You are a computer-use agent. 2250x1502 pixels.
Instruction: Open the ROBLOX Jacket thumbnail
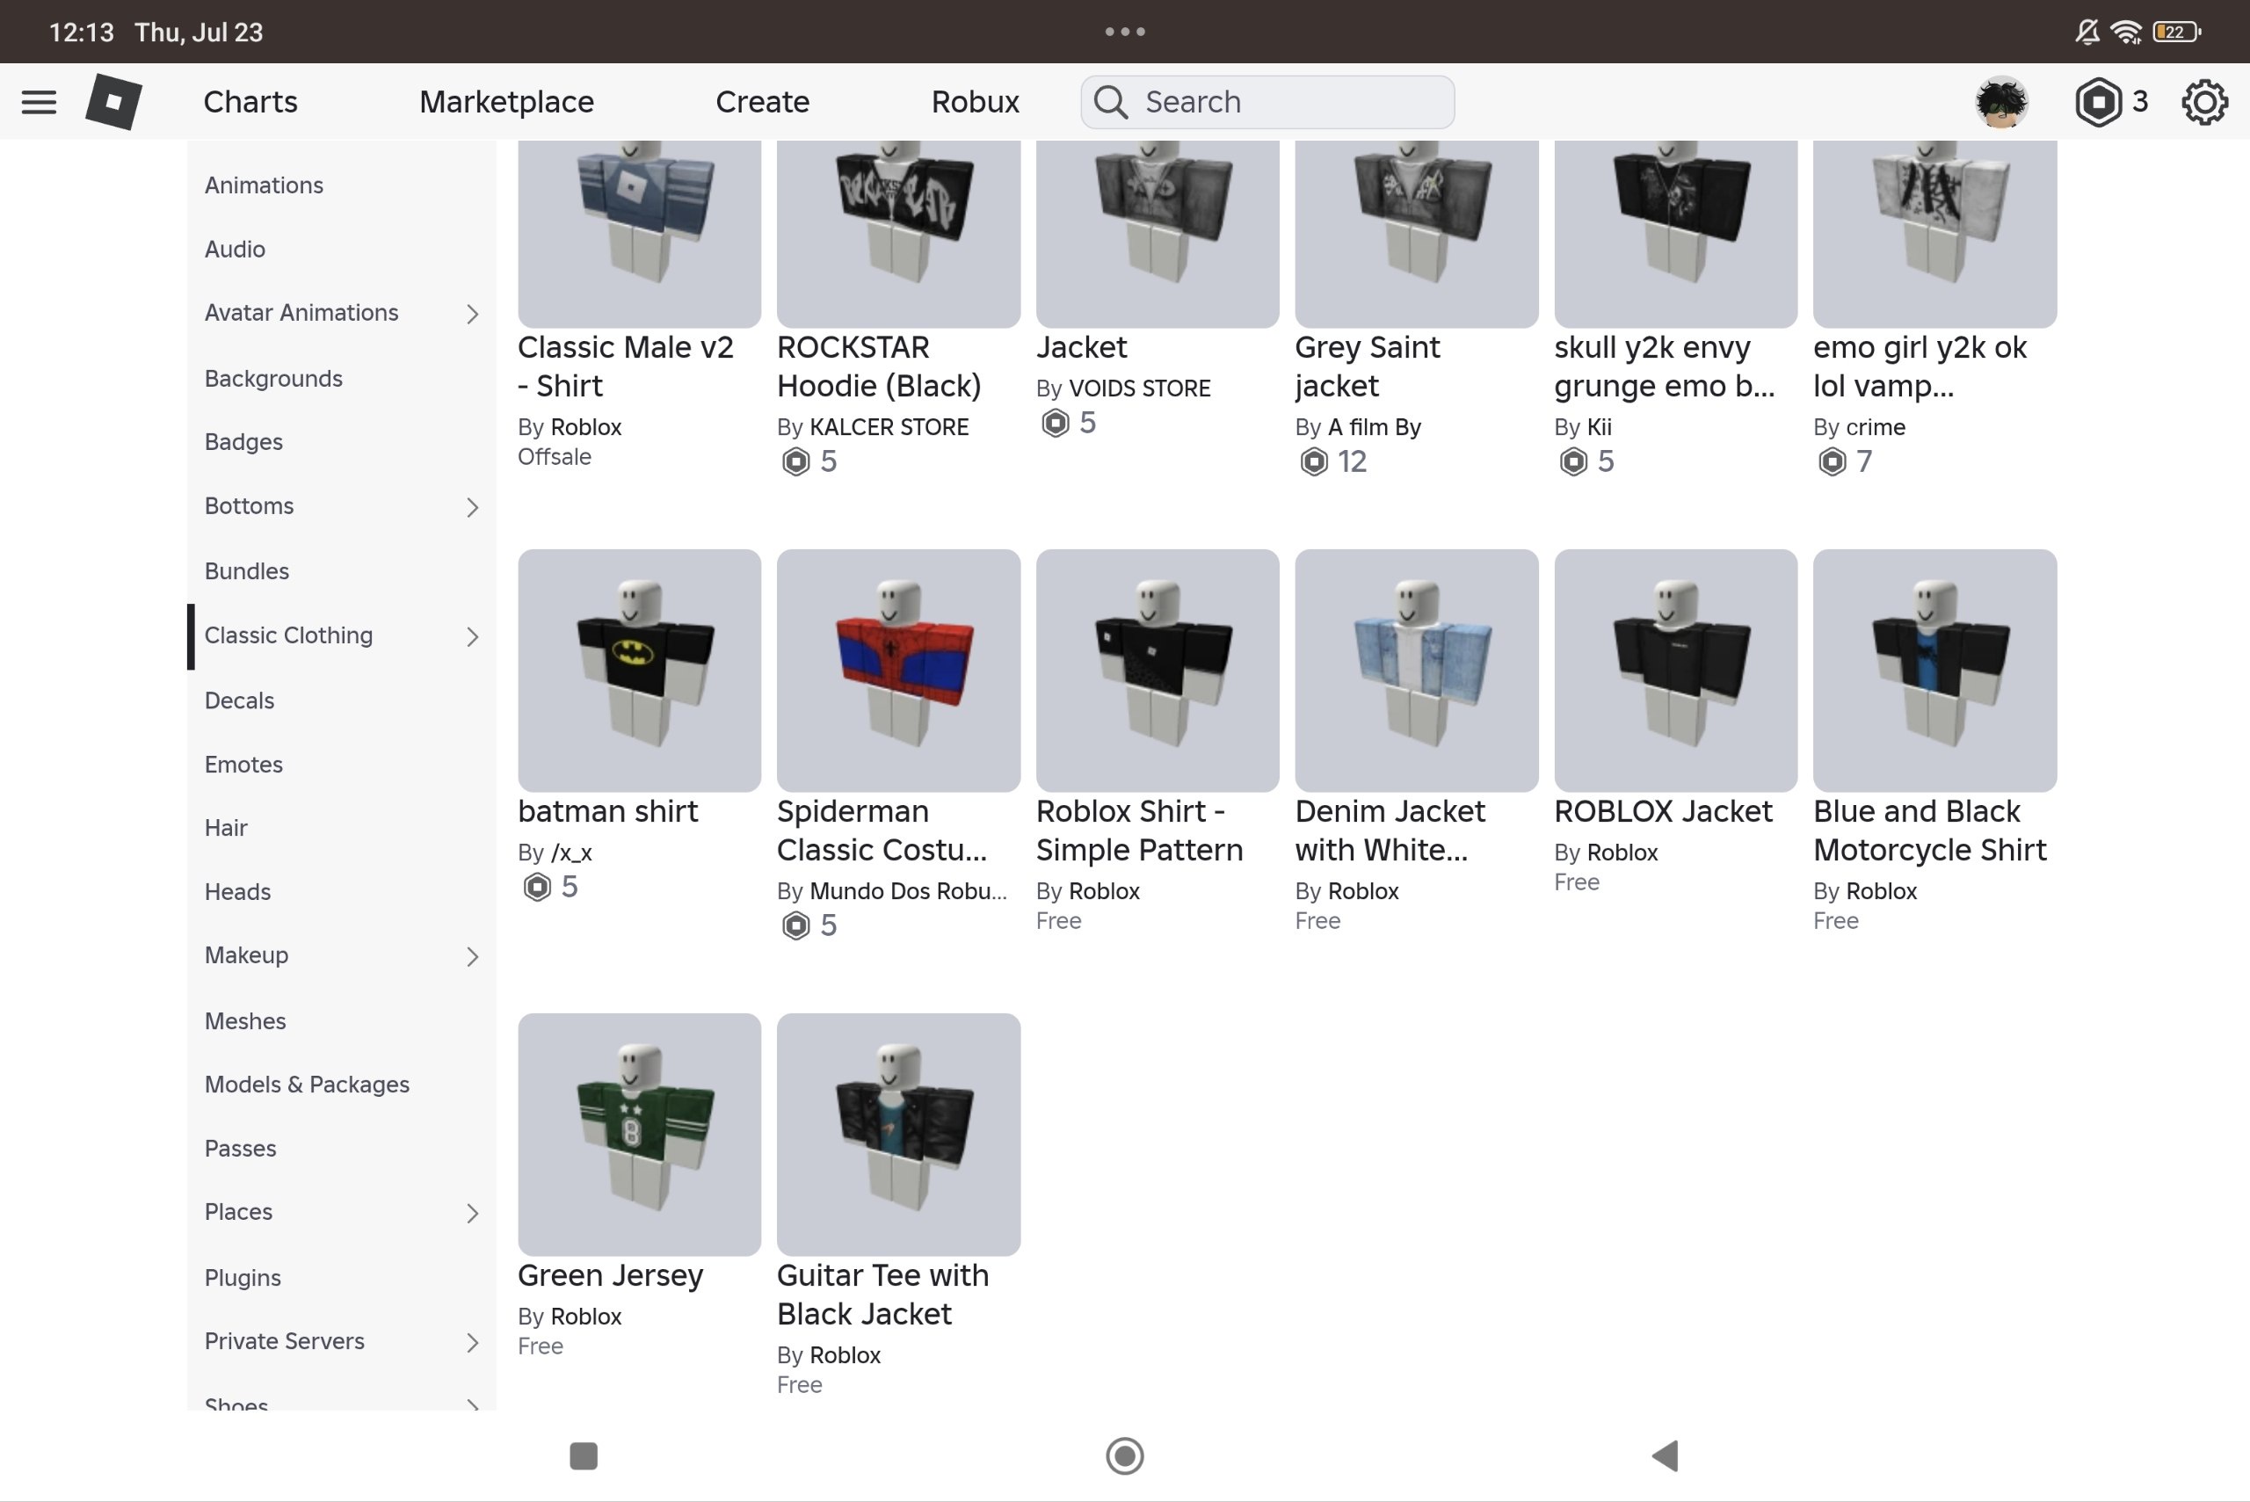[1675, 671]
